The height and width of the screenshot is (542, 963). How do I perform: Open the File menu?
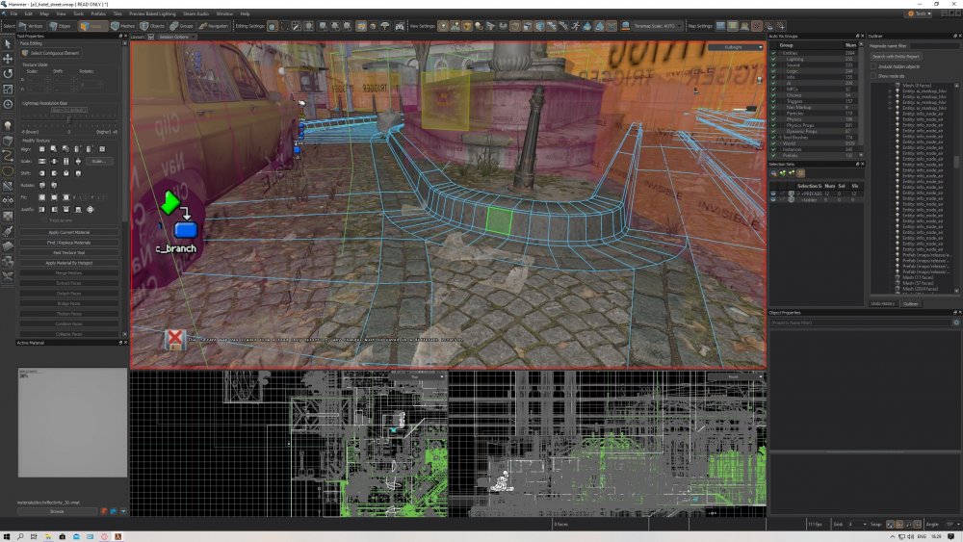[x=13, y=13]
